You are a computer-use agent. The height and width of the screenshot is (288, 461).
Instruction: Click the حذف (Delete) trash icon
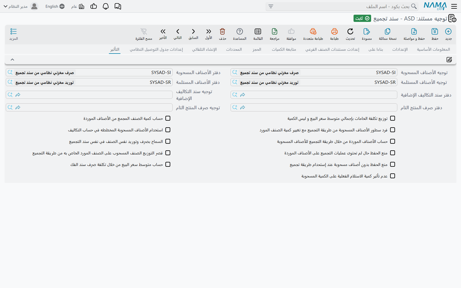[222, 31]
